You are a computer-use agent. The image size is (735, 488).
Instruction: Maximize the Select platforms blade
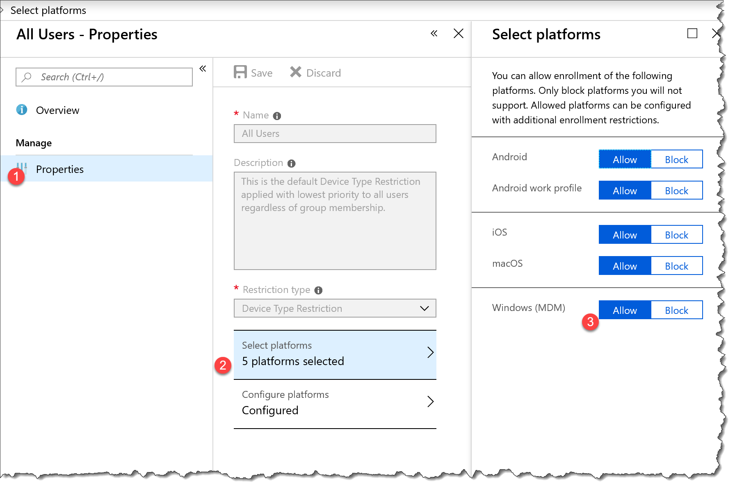(692, 34)
